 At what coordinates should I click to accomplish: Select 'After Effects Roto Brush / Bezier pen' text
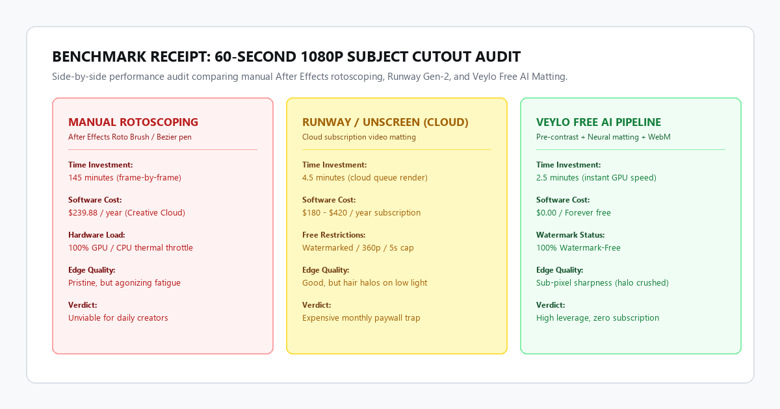pos(130,137)
